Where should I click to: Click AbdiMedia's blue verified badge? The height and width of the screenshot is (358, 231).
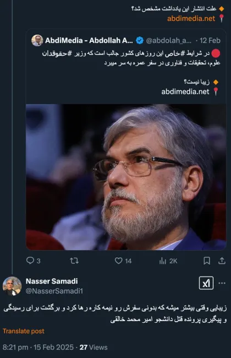140,41
